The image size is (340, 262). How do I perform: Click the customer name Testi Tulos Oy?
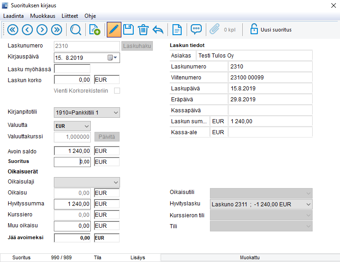[x=216, y=56]
